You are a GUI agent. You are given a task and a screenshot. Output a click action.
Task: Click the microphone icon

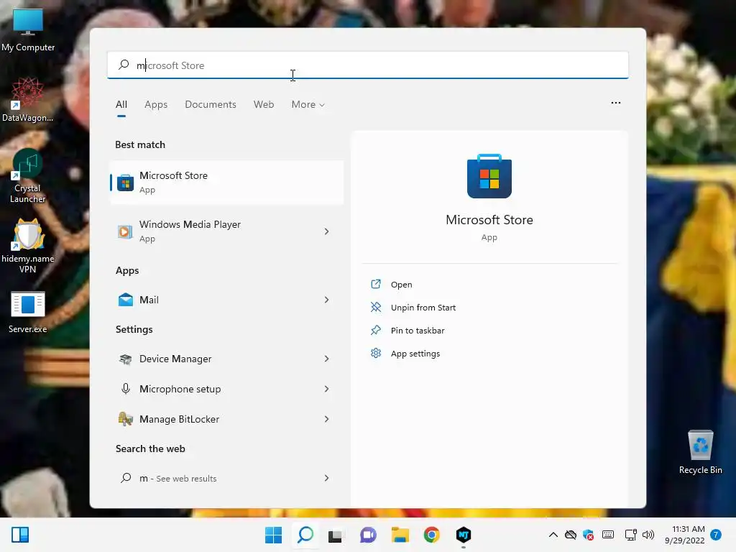[x=125, y=389]
